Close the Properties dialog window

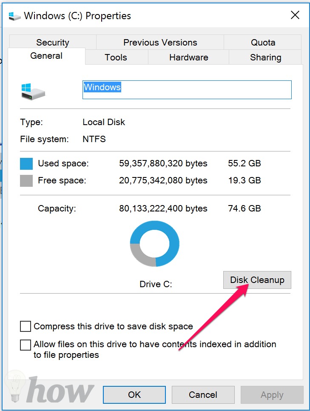(295, 15)
